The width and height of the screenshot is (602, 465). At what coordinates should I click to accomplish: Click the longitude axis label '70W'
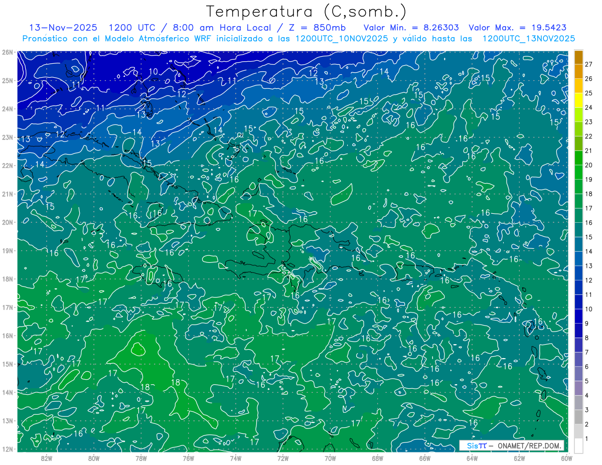pos(330,458)
